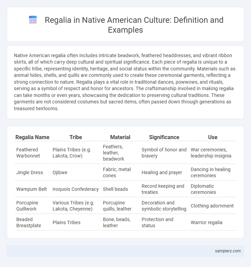Click the 'Wampum Belt' cell
The image size is (251, 267).
tap(33, 189)
